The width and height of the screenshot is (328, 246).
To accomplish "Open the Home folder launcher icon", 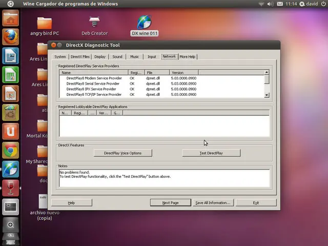I will (10, 18).
